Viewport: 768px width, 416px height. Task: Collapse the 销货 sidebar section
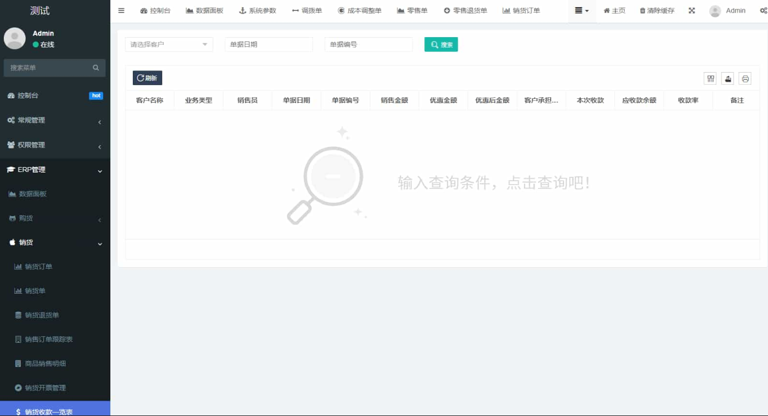point(55,242)
